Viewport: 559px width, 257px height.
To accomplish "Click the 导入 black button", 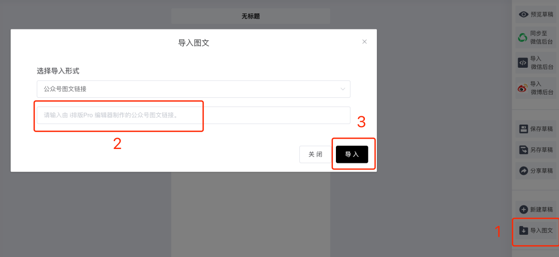I will click(x=352, y=155).
